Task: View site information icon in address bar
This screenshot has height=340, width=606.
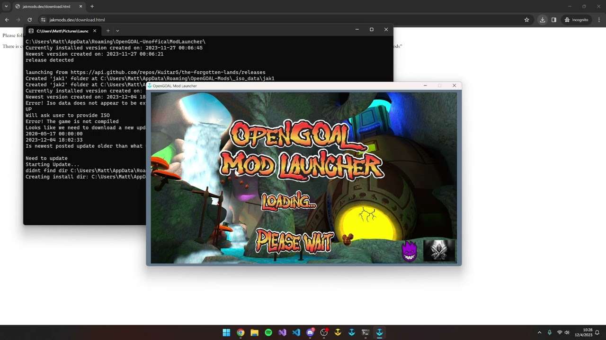Action: click(43, 20)
